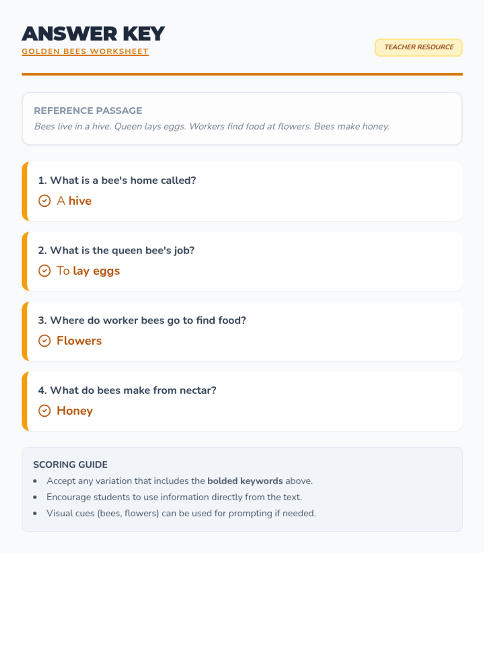
Task: Click the bolded answer "lay eggs"
Action: pyautogui.click(x=96, y=271)
